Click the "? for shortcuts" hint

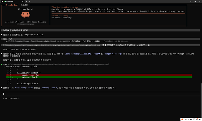pos(11,98)
